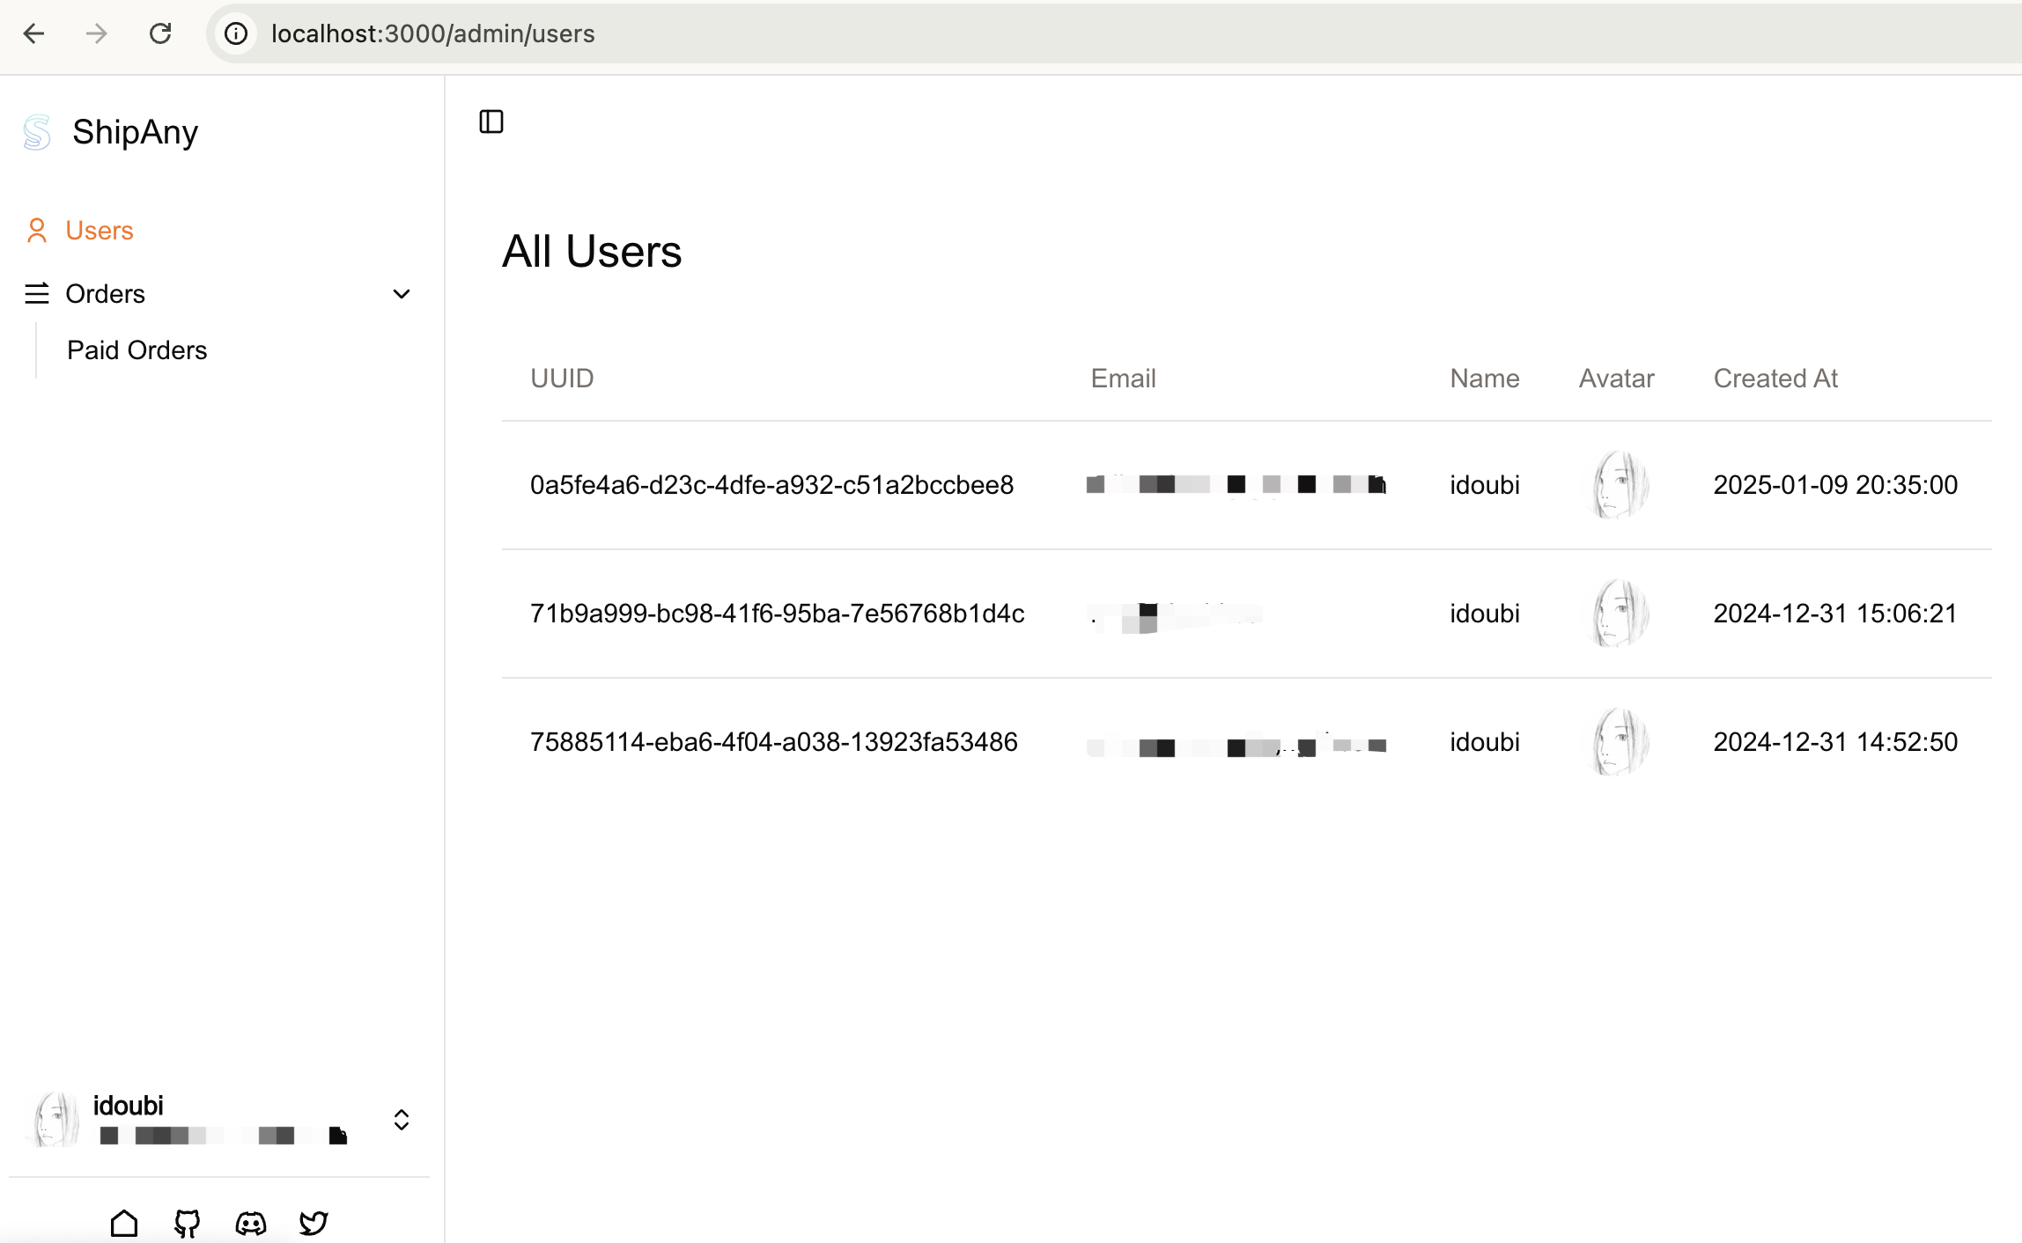Open the GitHub icon link

pyautogui.click(x=187, y=1224)
